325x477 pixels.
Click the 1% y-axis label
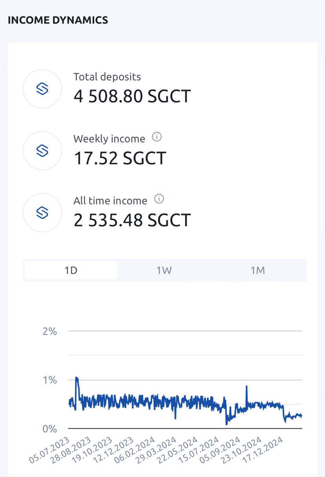[x=49, y=380]
